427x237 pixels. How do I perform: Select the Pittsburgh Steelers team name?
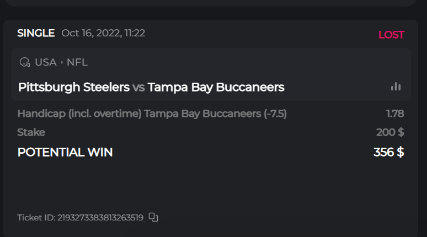tap(74, 87)
